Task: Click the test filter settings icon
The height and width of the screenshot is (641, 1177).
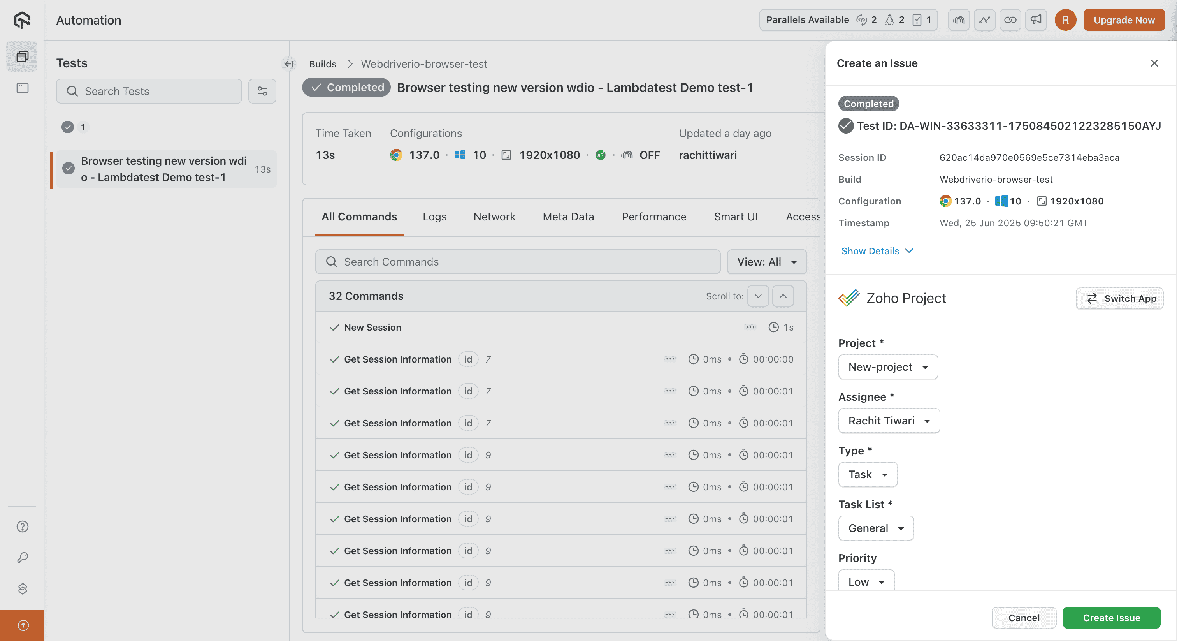Action: tap(262, 91)
